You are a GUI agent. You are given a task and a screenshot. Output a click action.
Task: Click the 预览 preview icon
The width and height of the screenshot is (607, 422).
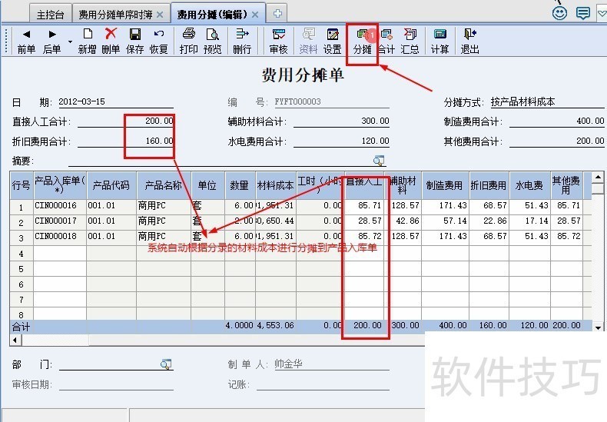tap(212, 41)
